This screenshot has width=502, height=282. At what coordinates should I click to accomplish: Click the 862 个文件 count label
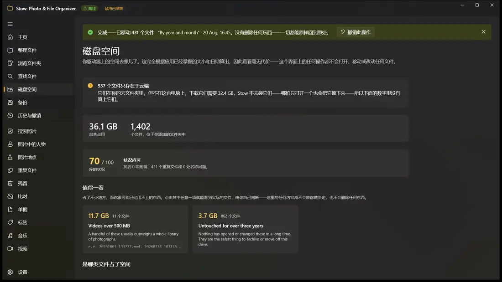[x=230, y=216]
